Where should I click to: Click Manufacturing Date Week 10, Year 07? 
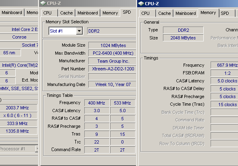coord(112,84)
